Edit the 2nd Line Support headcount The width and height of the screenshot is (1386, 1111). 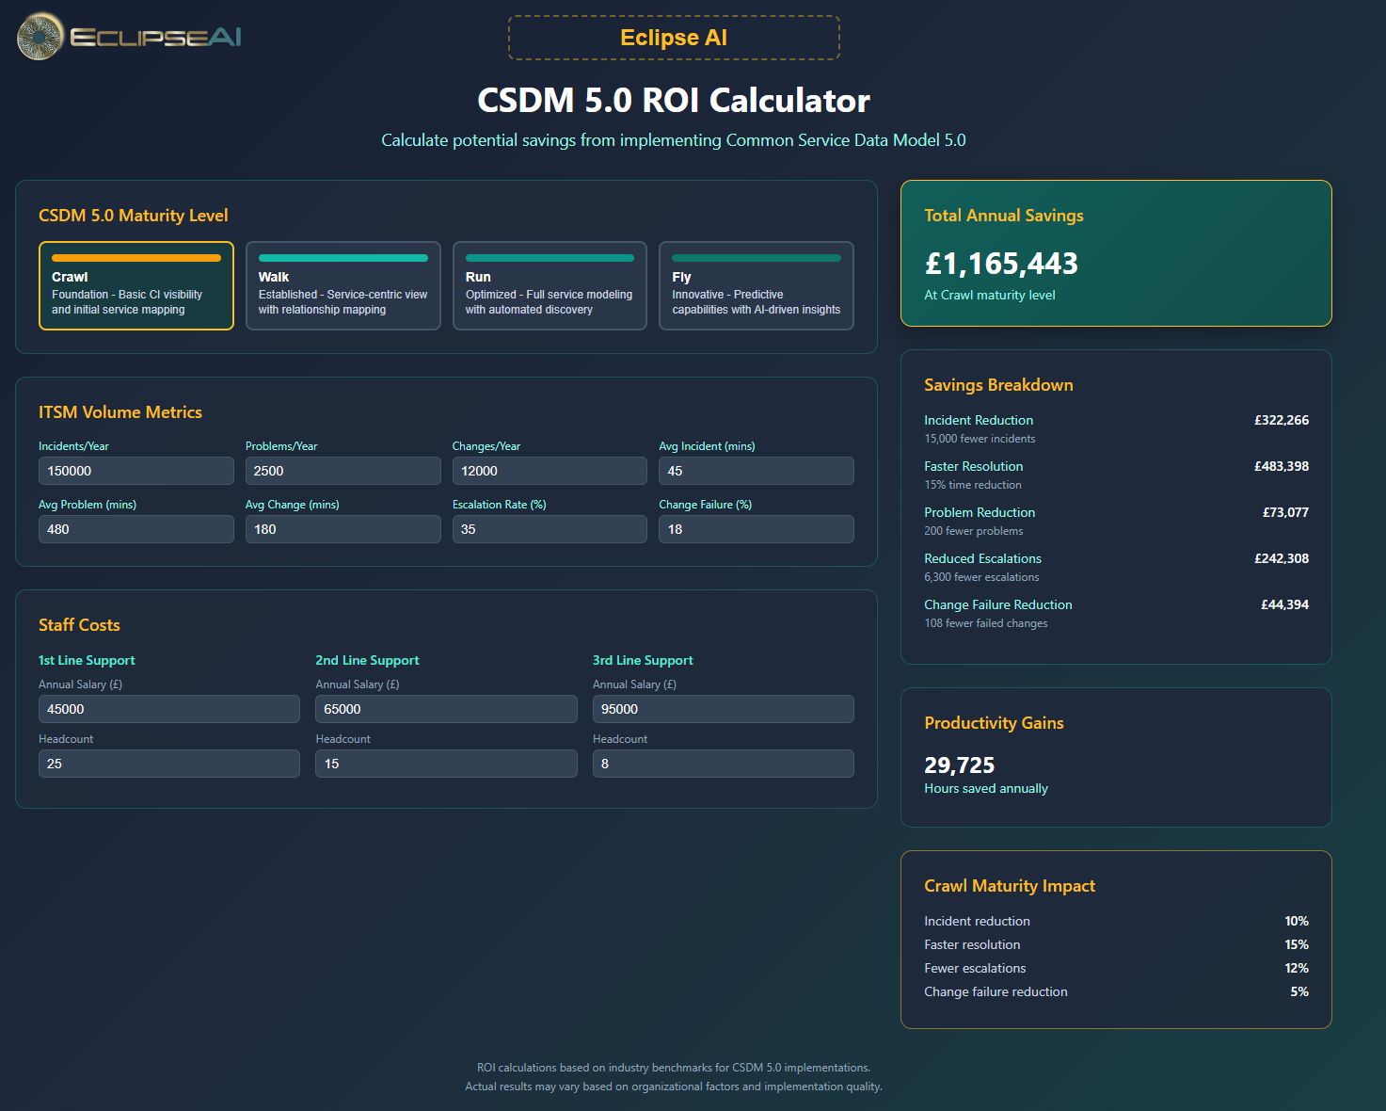[446, 763]
